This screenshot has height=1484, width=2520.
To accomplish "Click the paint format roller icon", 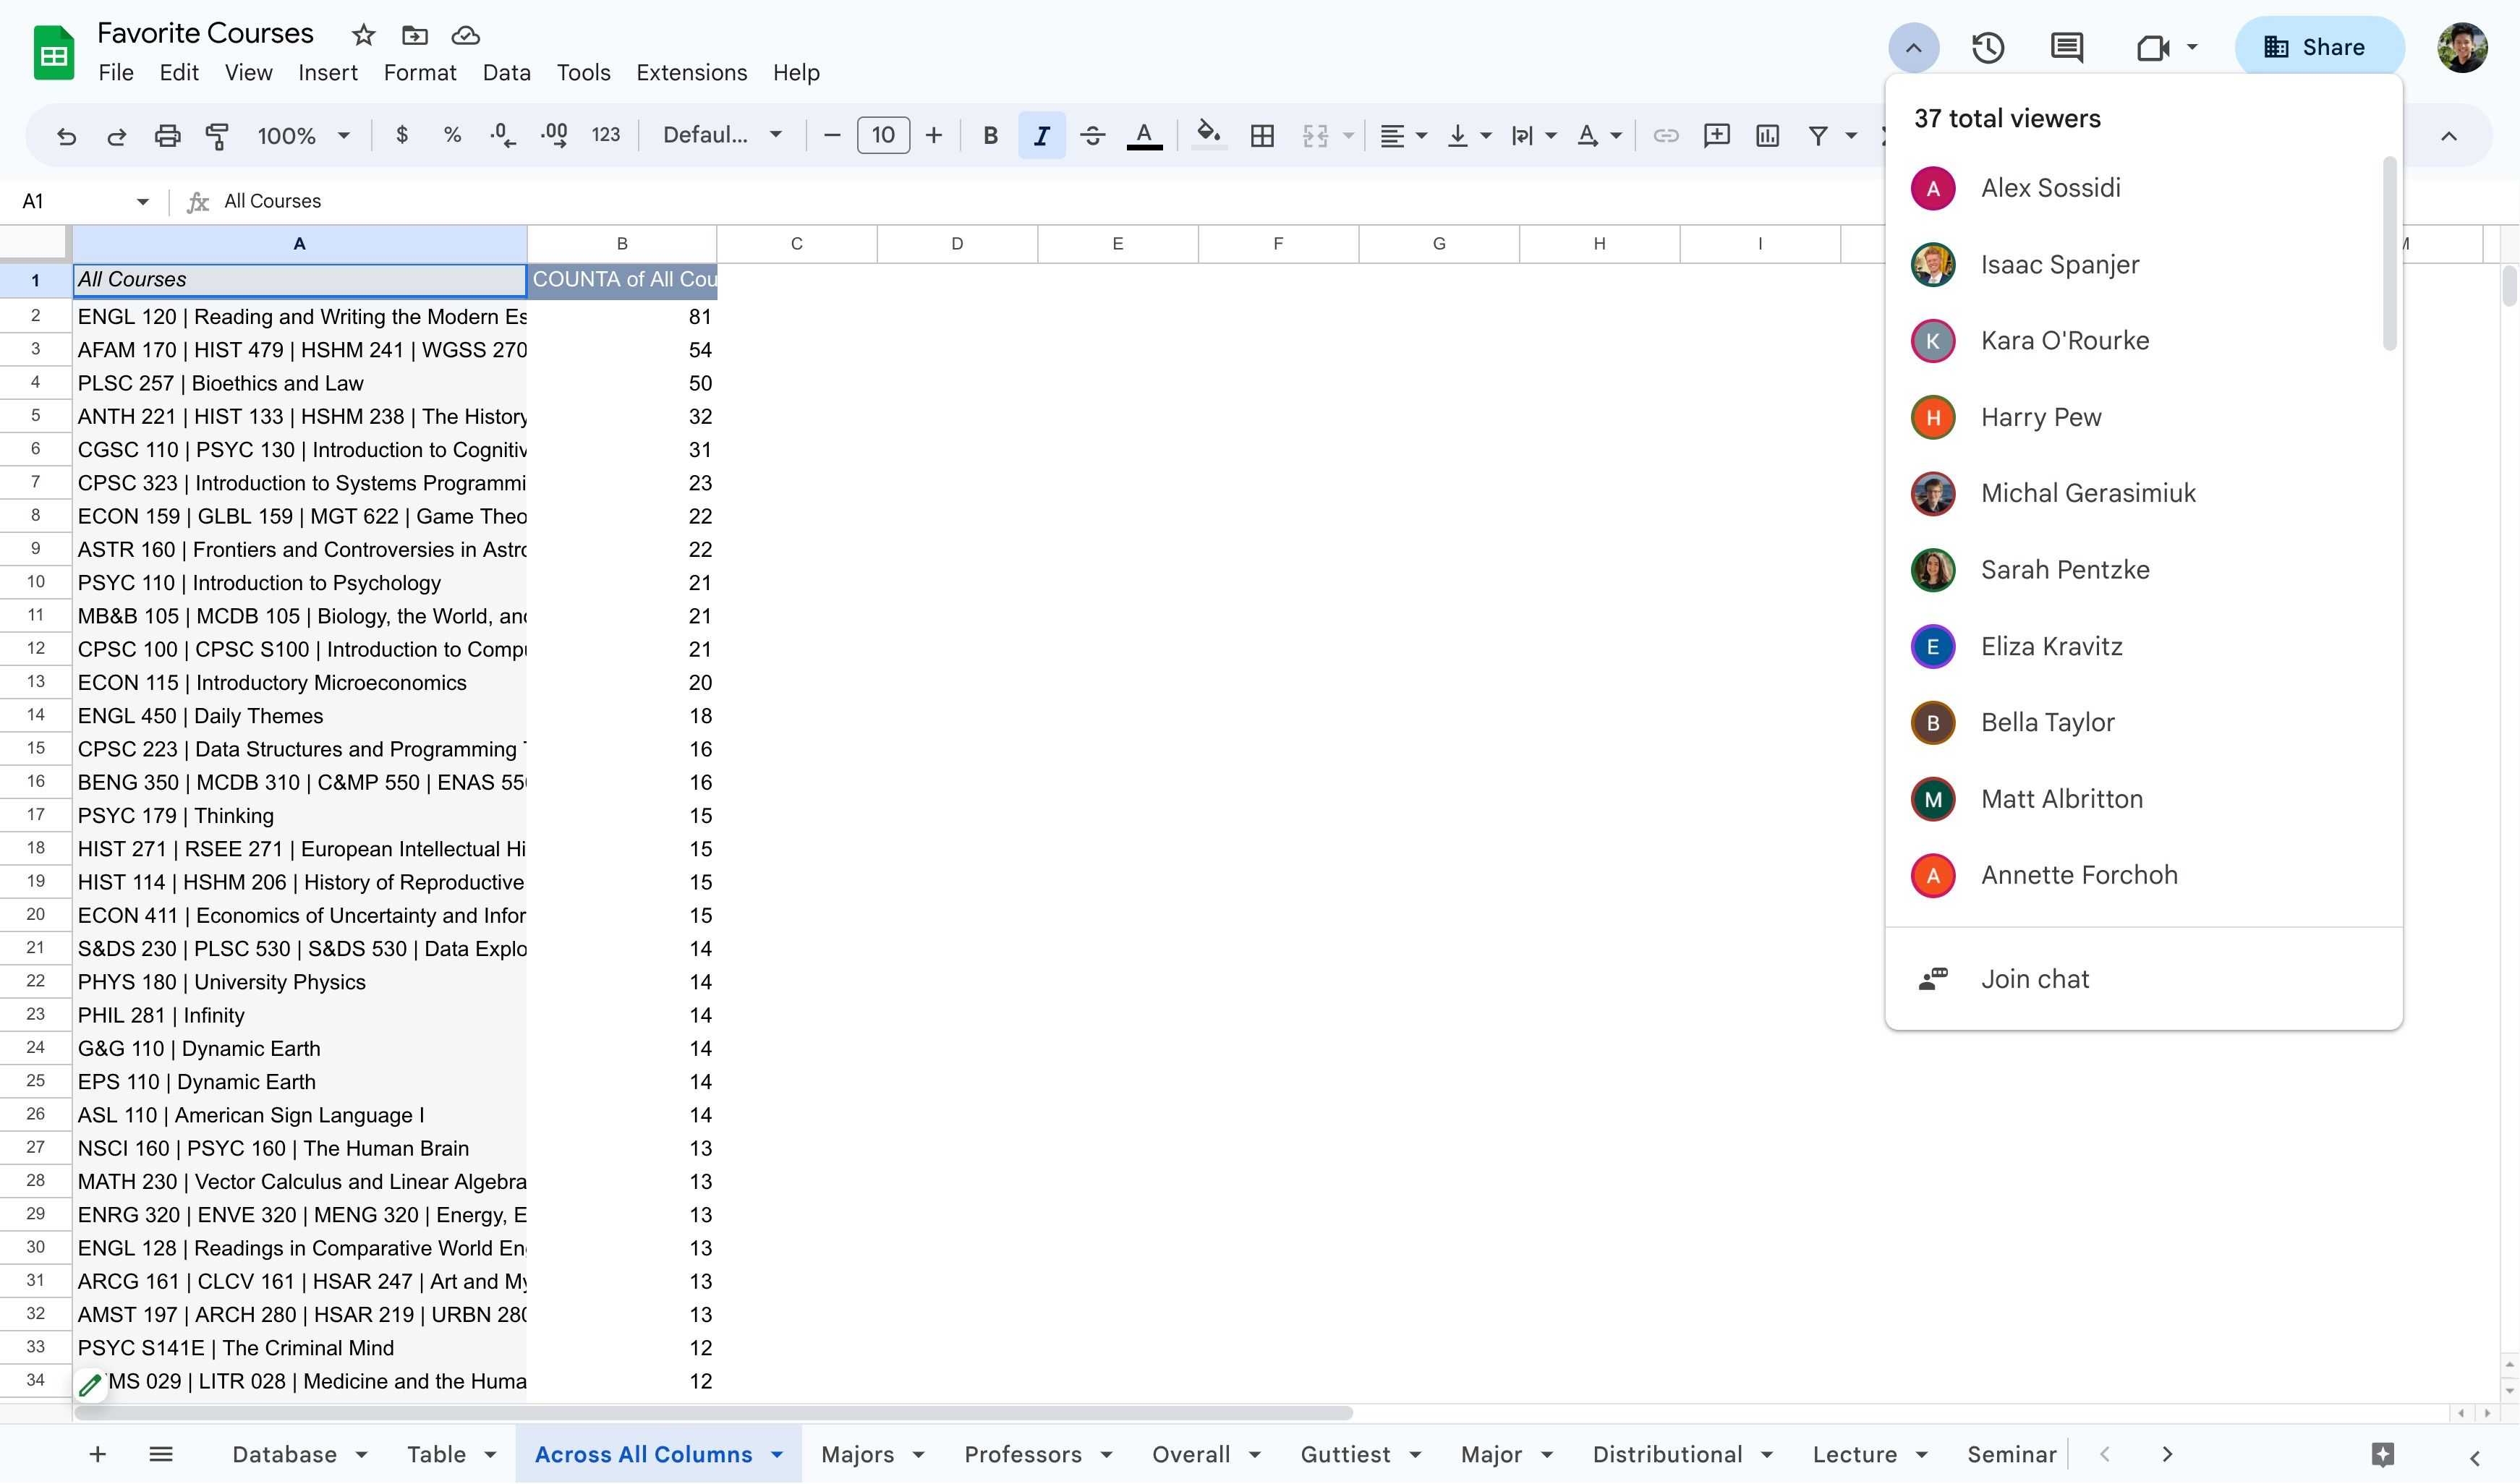I will [x=217, y=136].
